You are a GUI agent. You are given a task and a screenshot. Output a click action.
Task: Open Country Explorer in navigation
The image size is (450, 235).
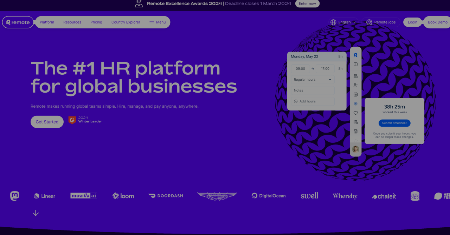[x=126, y=22]
